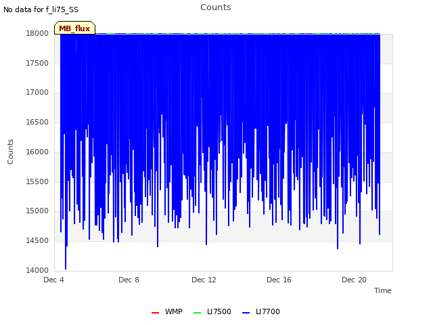Click the green LI7500 legend color marker
Image resolution: width=433 pixels, height=325 pixels.
click(197, 313)
